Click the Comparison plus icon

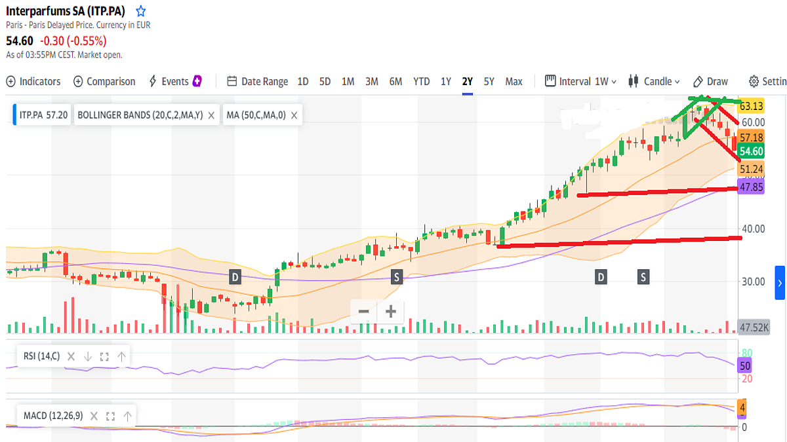coord(78,81)
